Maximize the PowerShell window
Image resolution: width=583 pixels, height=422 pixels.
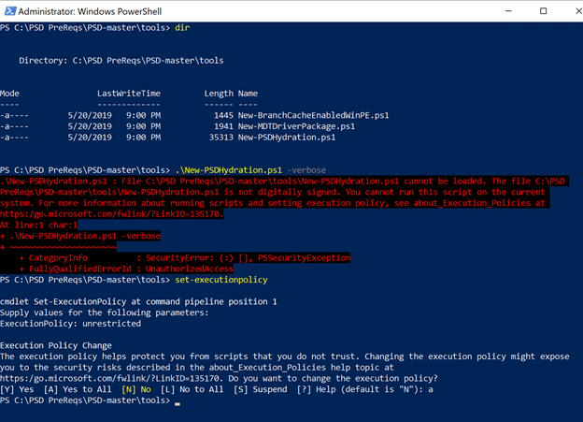(x=543, y=11)
